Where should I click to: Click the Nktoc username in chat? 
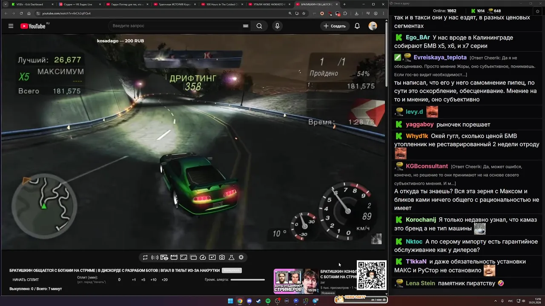pyautogui.click(x=414, y=241)
